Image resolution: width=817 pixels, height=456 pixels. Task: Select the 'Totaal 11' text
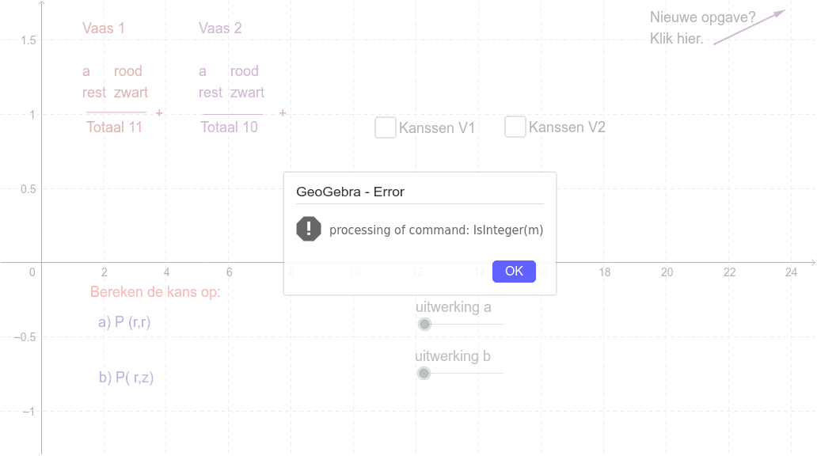(x=114, y=127)
